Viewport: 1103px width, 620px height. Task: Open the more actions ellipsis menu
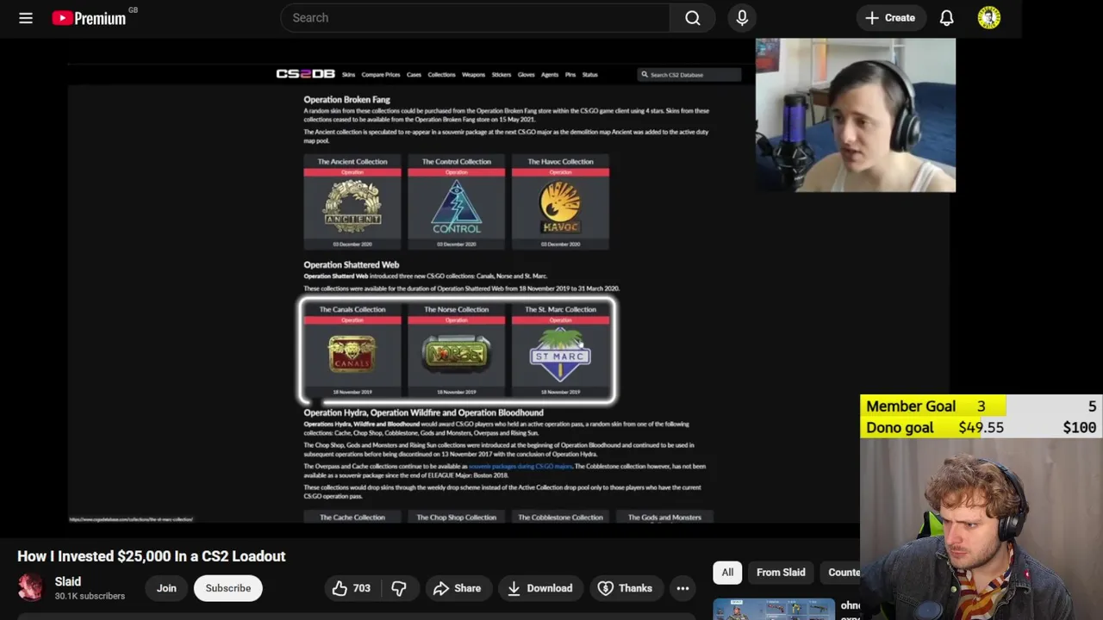click(x=682, y=588)
